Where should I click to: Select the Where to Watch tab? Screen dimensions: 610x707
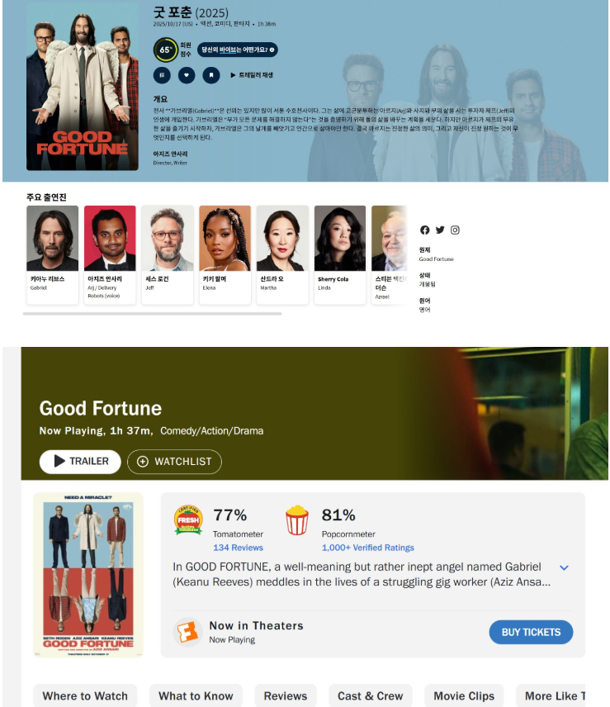tap(85, 695)
